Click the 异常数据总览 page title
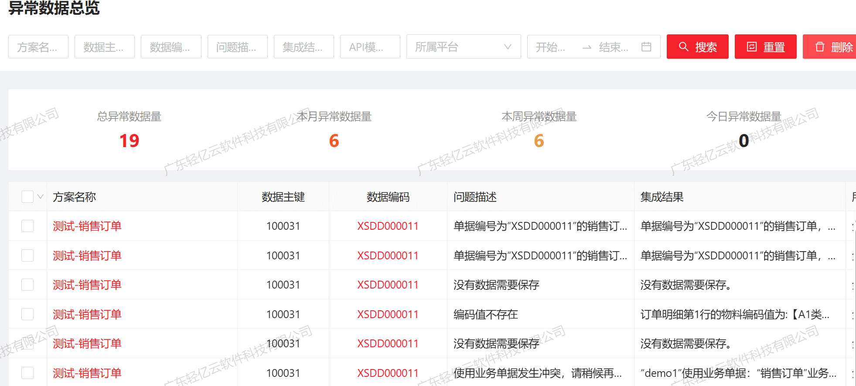Image resolution: width=856 pixels, height=386 pixels. [x=54, y=8]
